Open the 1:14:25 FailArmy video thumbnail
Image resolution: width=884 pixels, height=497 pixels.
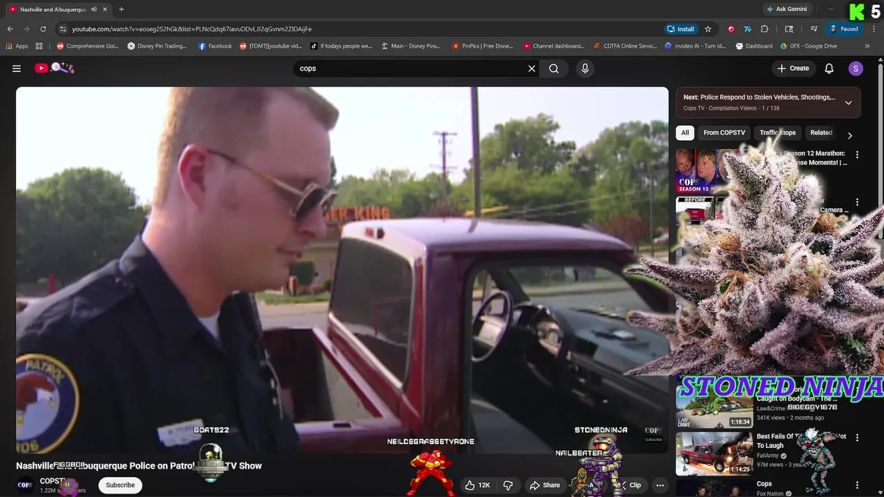pyautogui.click(x=714, y=454)
